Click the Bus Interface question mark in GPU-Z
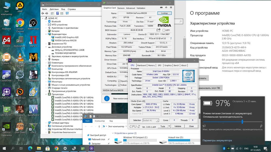Viewport: 271px width, 152px height. 171,39
